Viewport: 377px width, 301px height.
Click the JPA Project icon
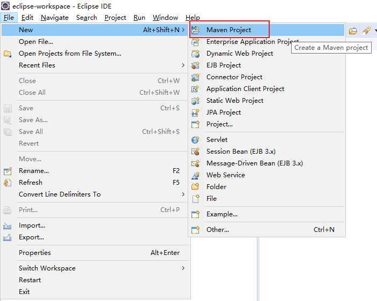tap(196, 112)
